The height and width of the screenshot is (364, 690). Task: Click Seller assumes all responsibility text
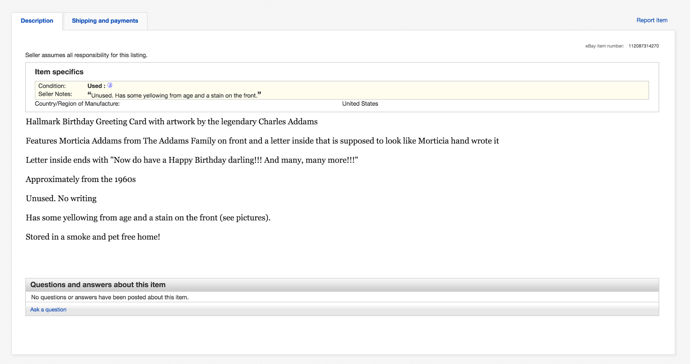point(86,55)
